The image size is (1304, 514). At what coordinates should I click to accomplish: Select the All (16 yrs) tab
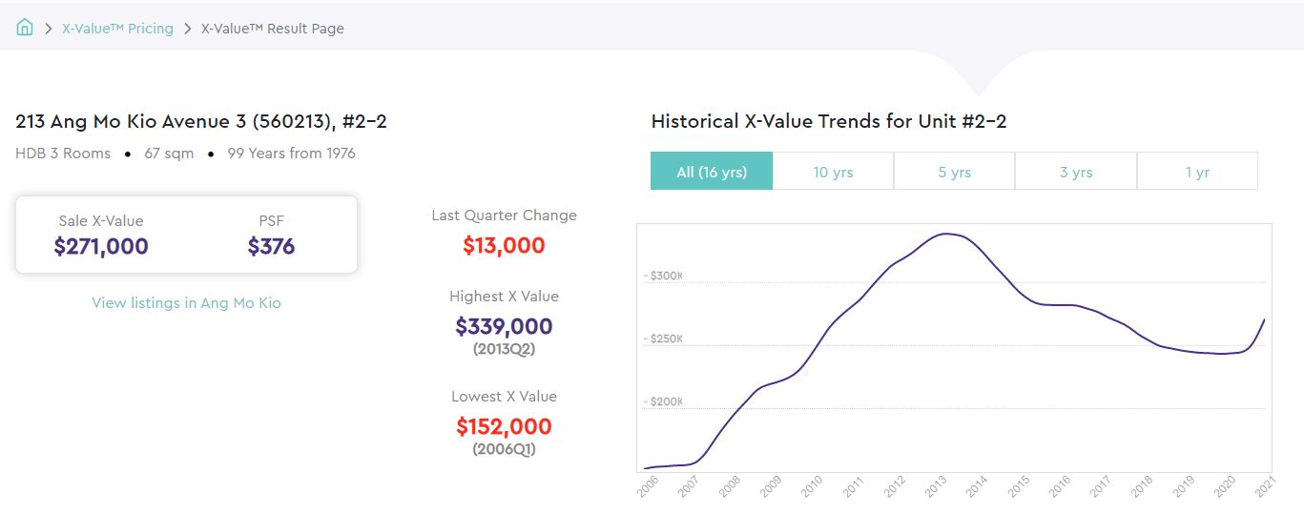pyautogui.click(x=711, y=172)
